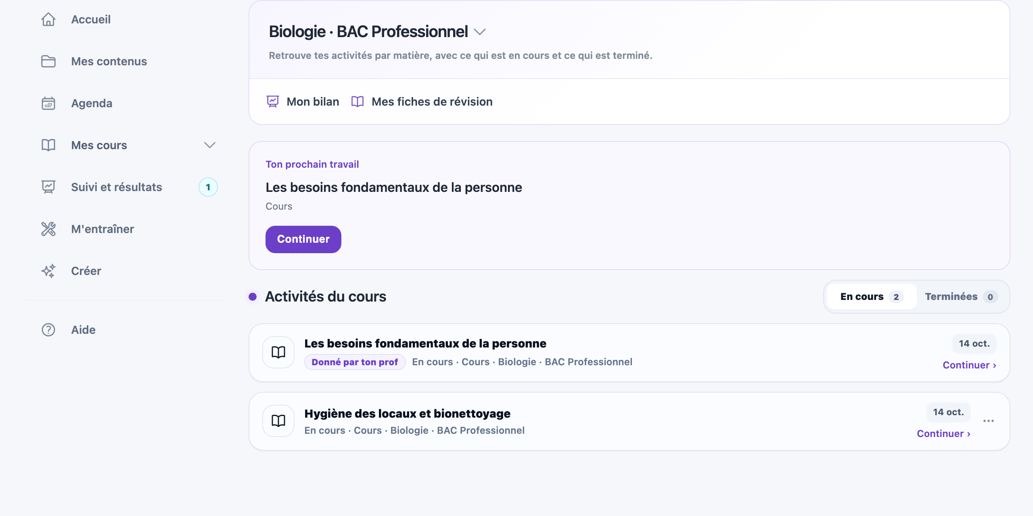Click the 14 oct. date on Les besoins row
This screenshot has height=516, width=1033.
(x=974, y=343)
